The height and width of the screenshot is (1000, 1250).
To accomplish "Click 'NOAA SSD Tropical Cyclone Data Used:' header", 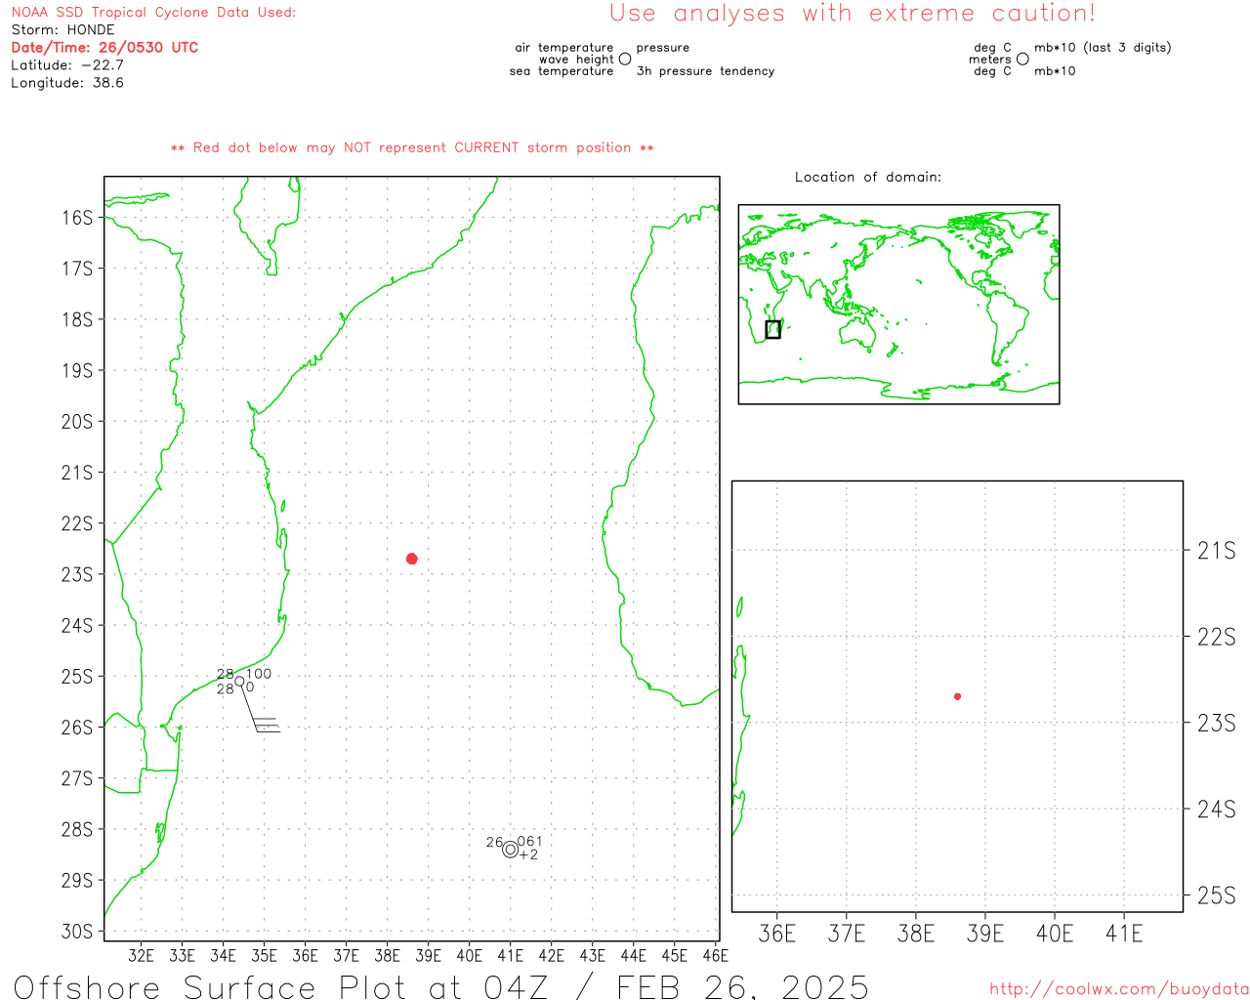I will point(153,13).
